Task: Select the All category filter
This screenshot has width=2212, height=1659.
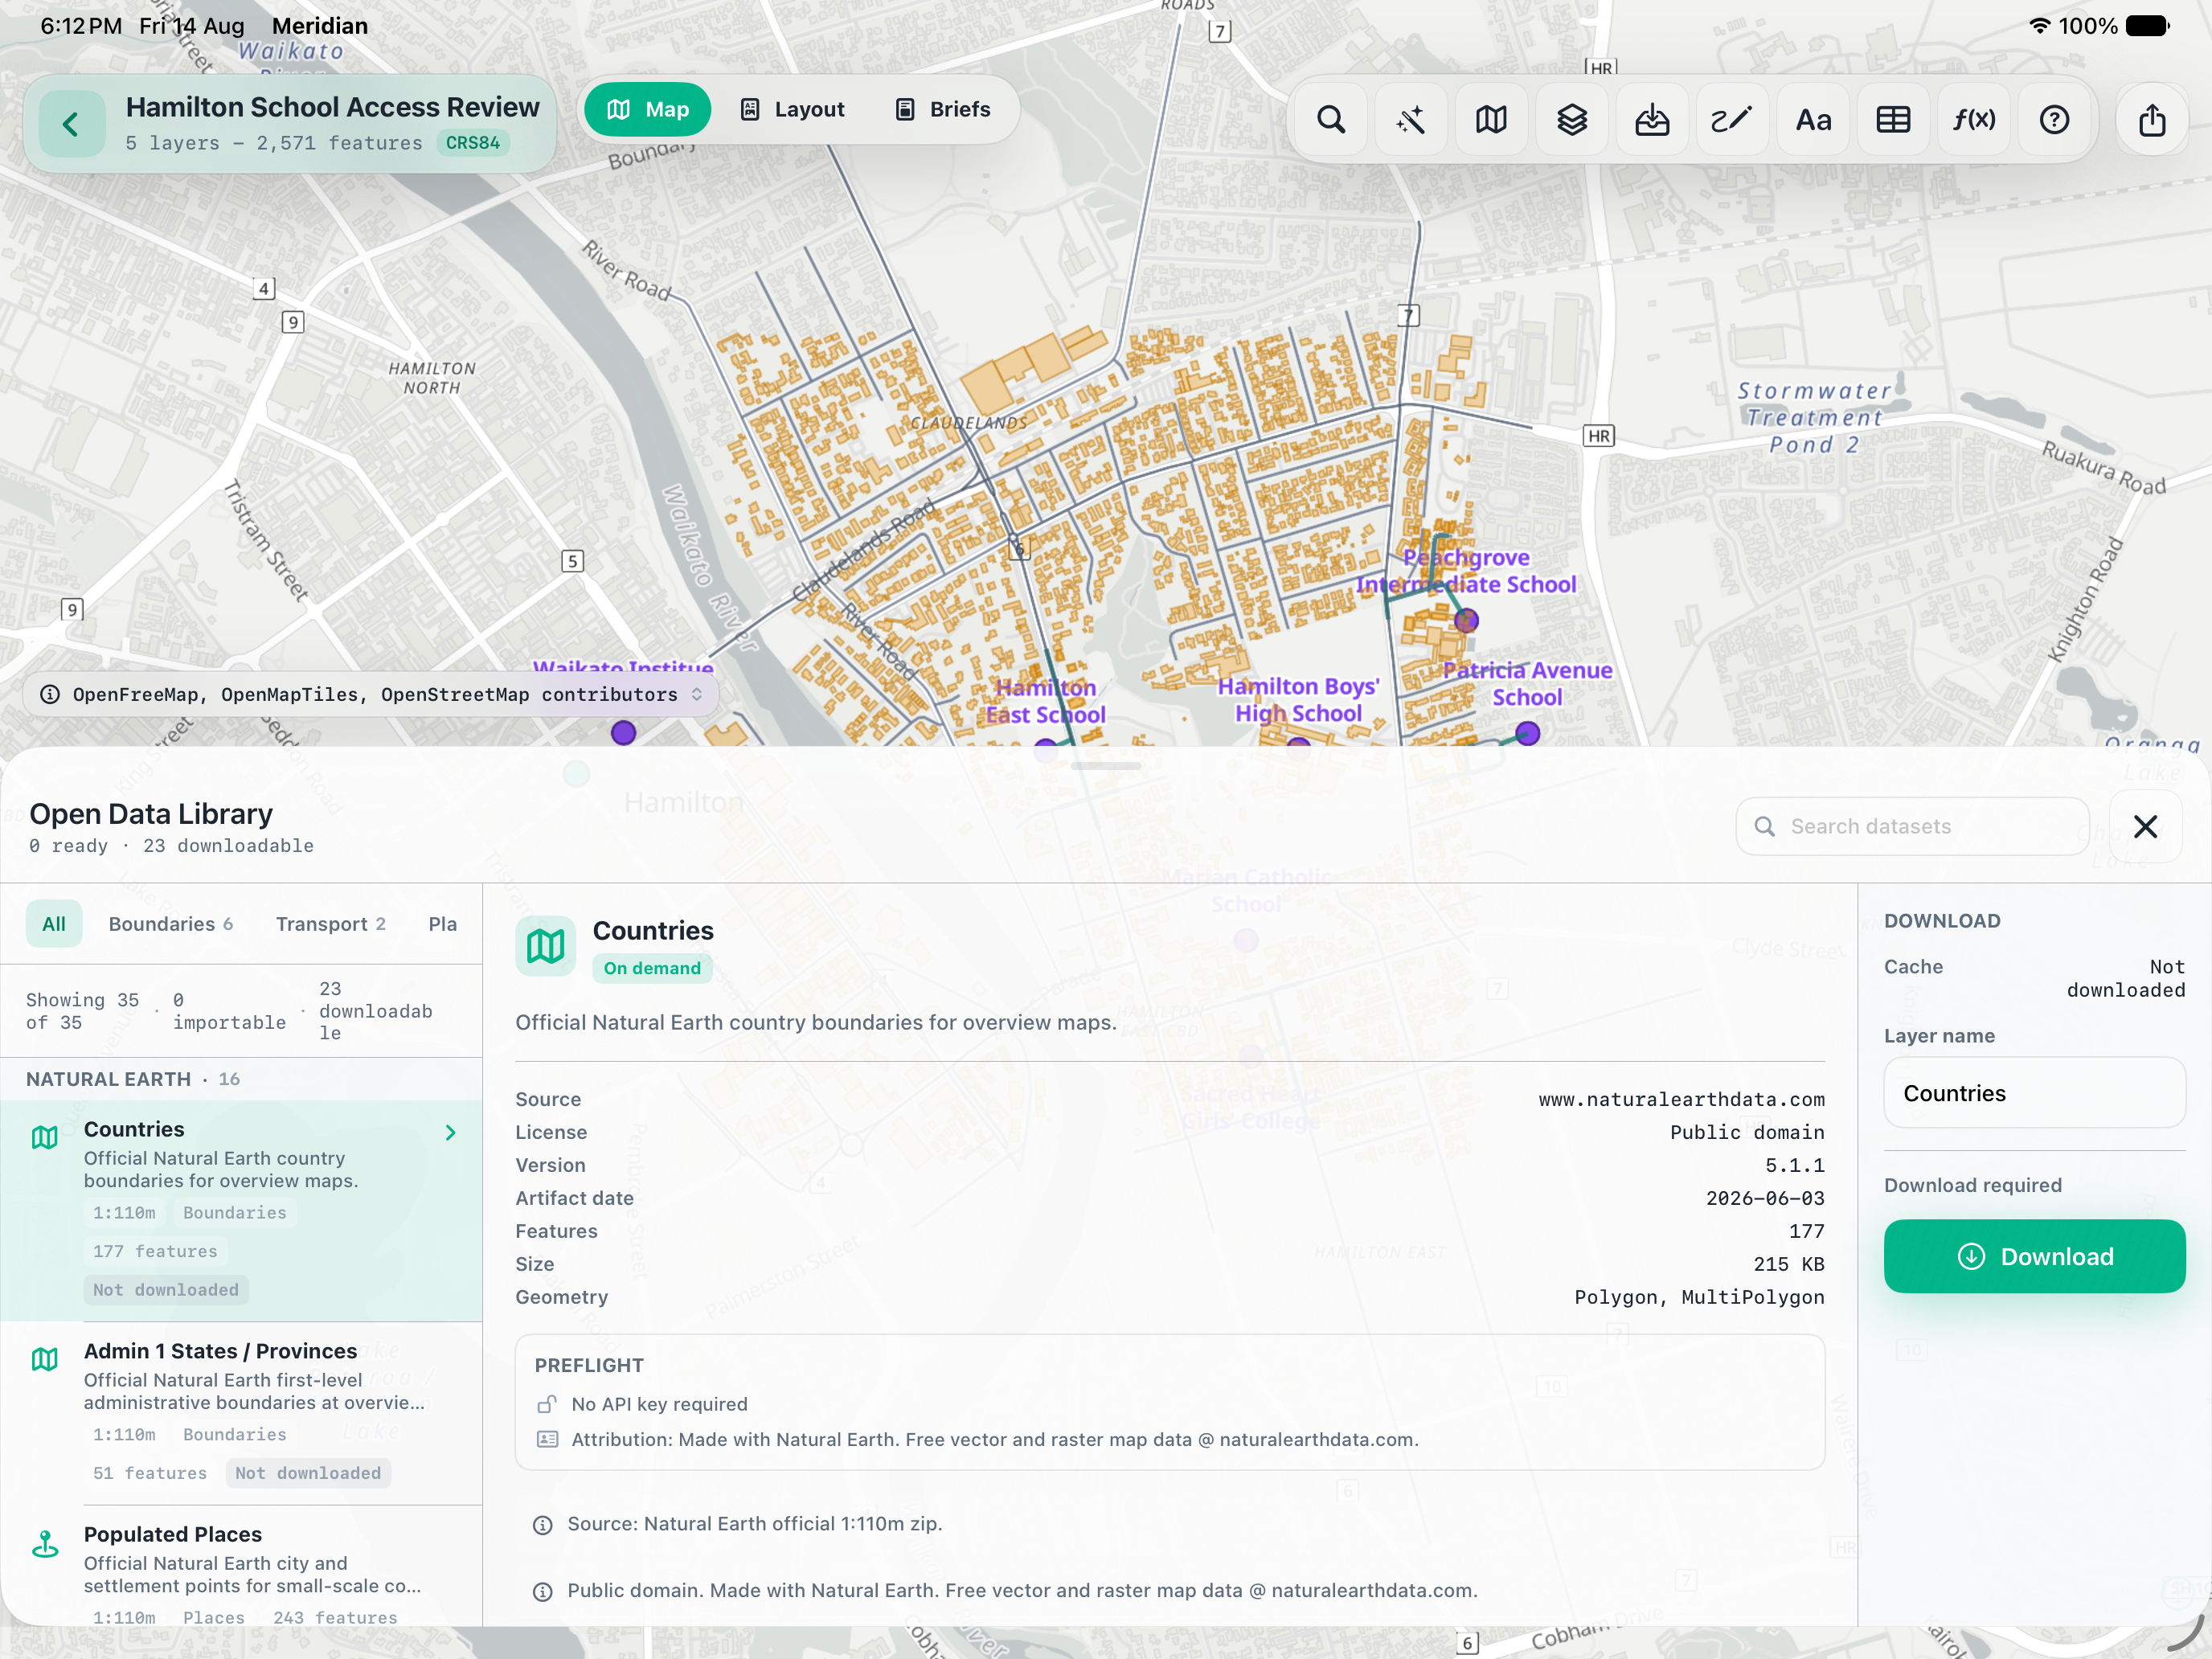Action: 54,924
